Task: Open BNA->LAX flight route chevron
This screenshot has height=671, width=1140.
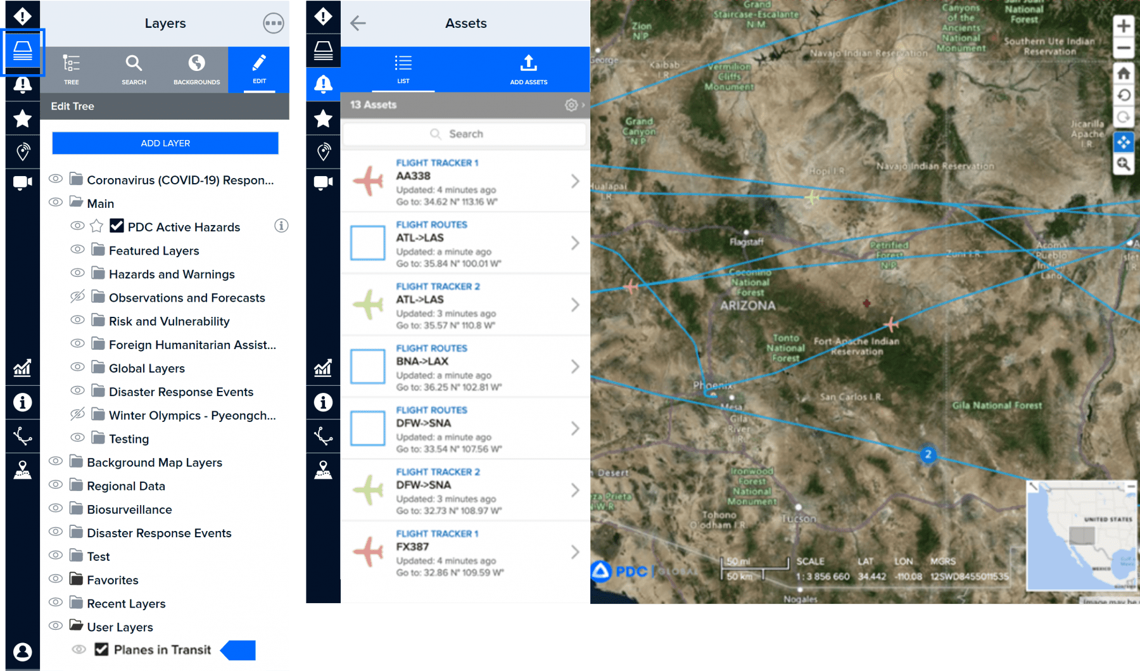Action: [x=574, y=366]
